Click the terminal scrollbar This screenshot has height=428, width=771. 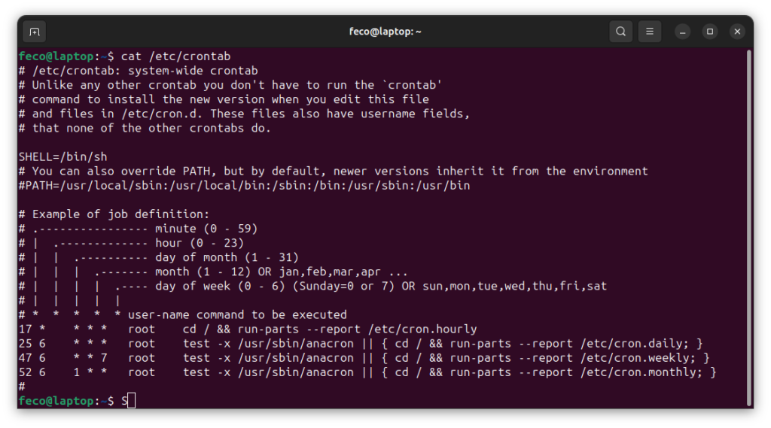(749, 227)
